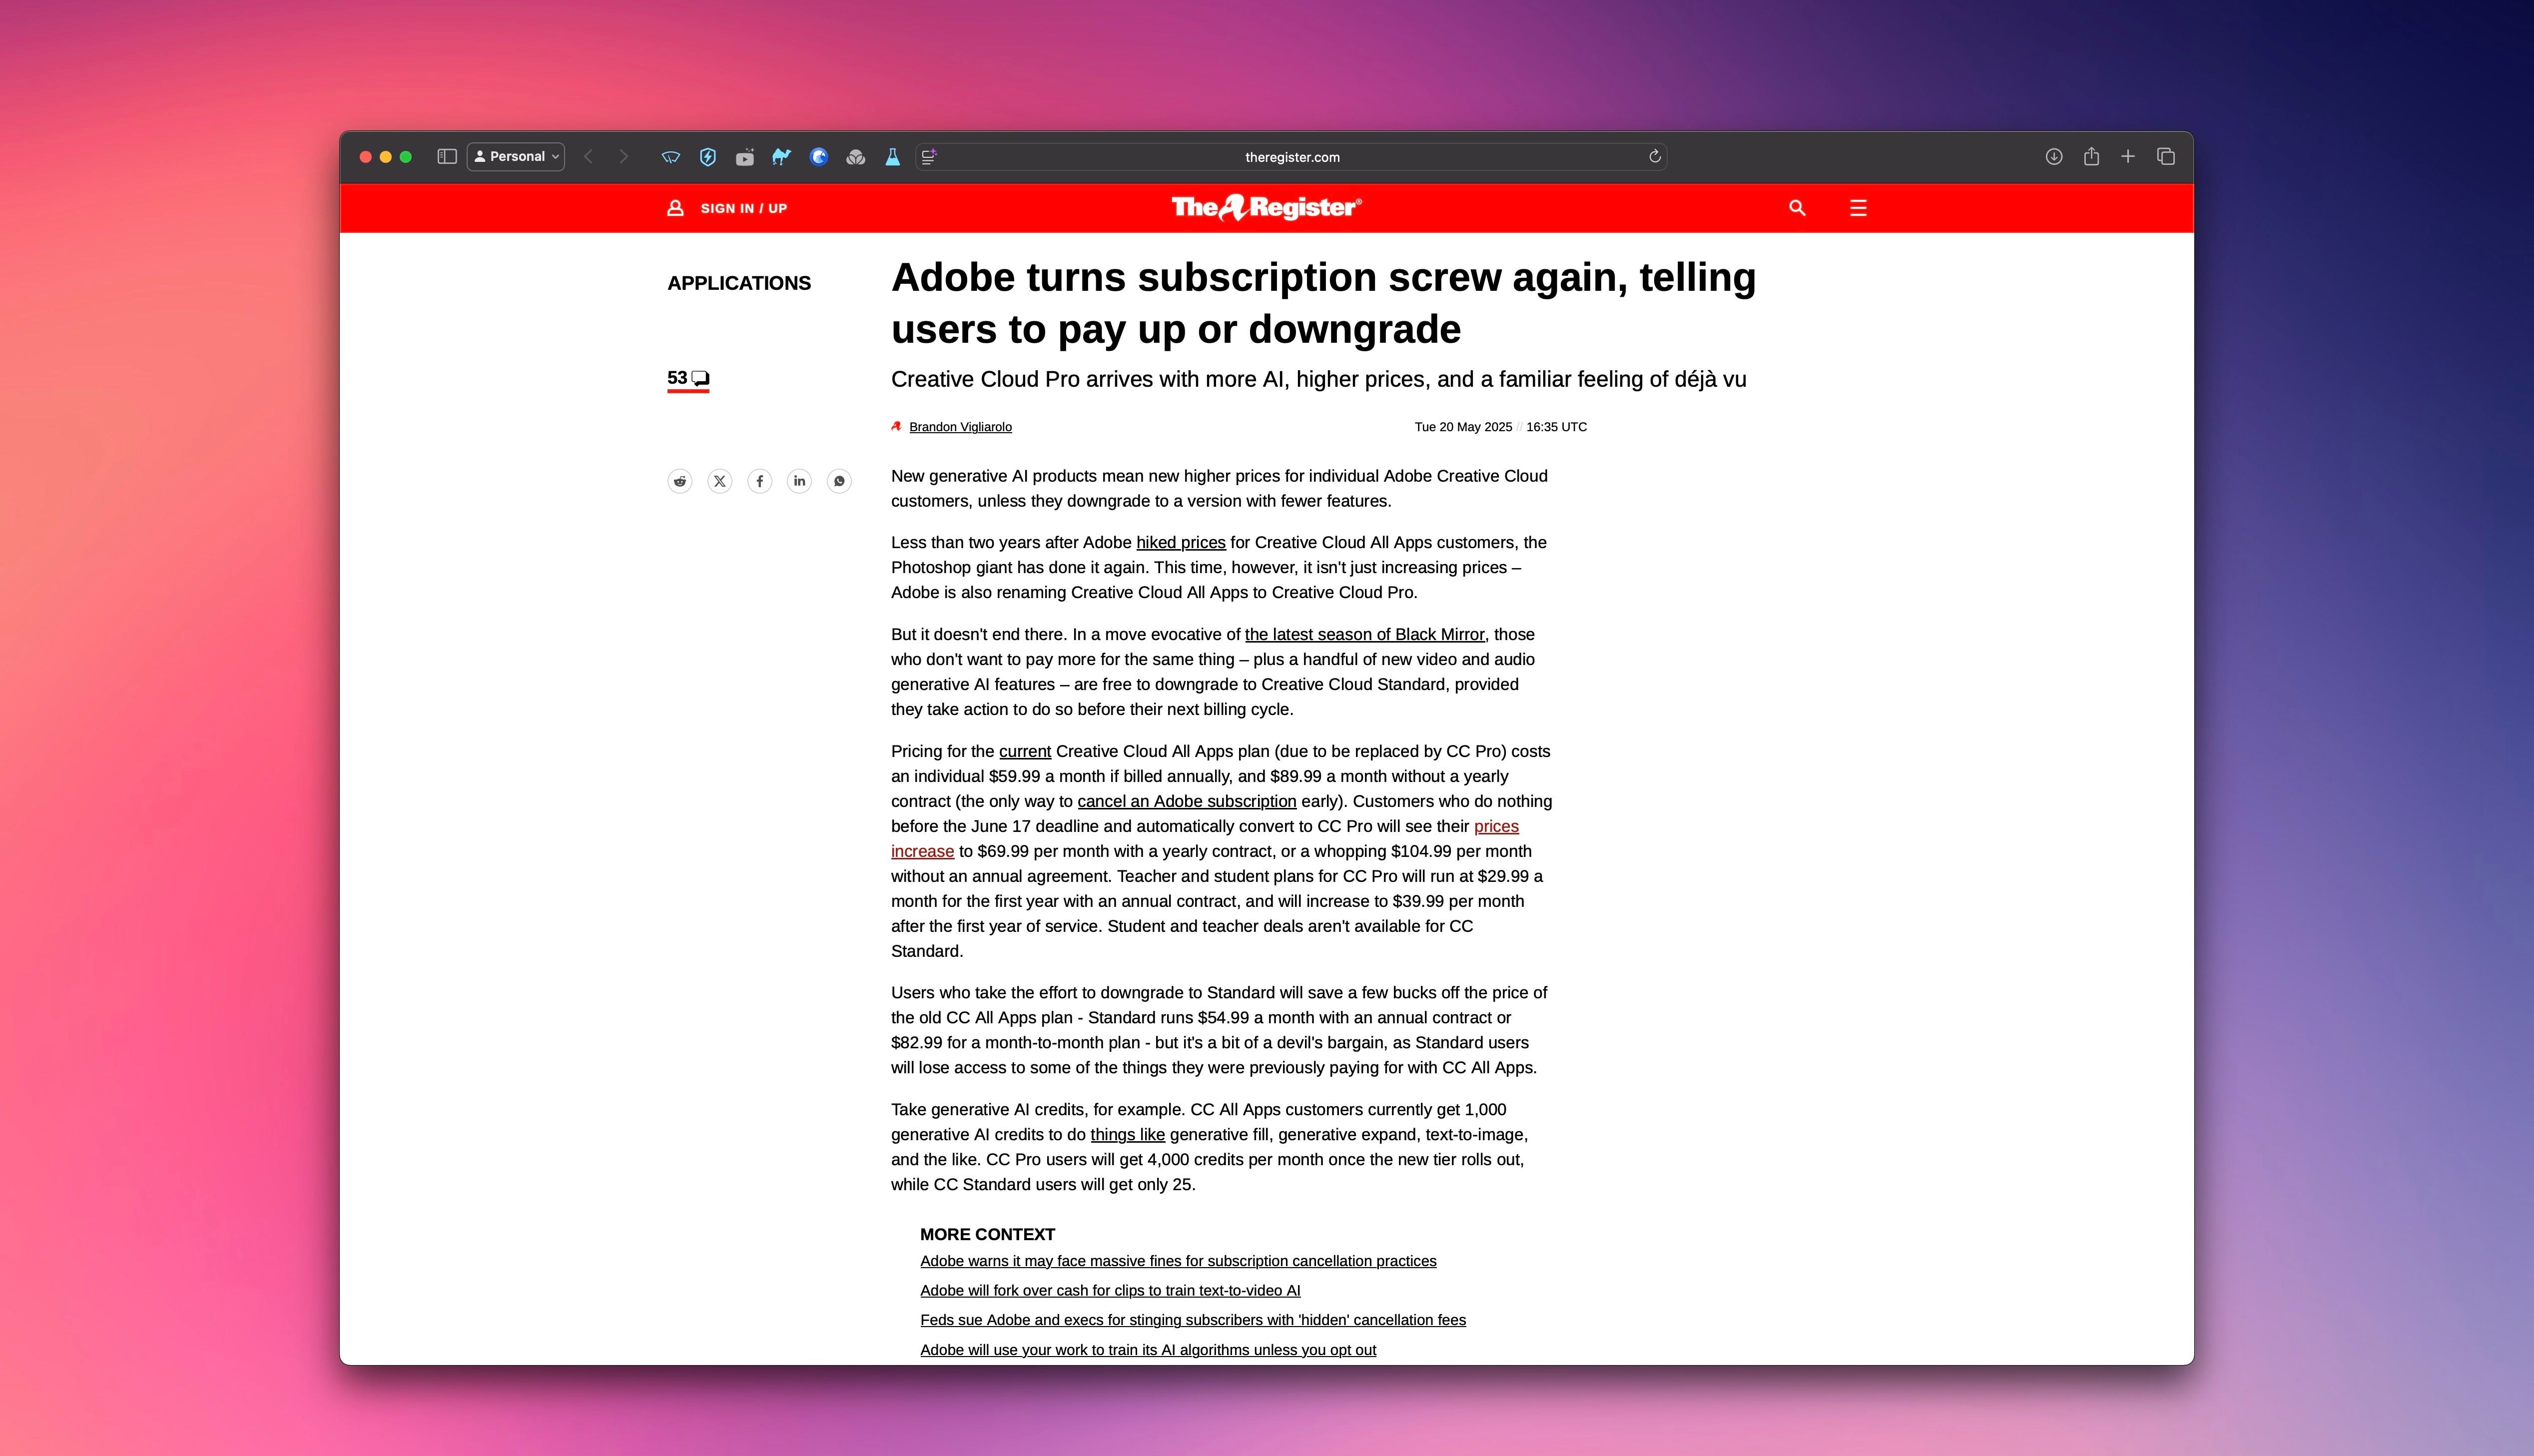
Task: Open 'Adobe will use your work to train' link
Action: click(1148, 1350)
